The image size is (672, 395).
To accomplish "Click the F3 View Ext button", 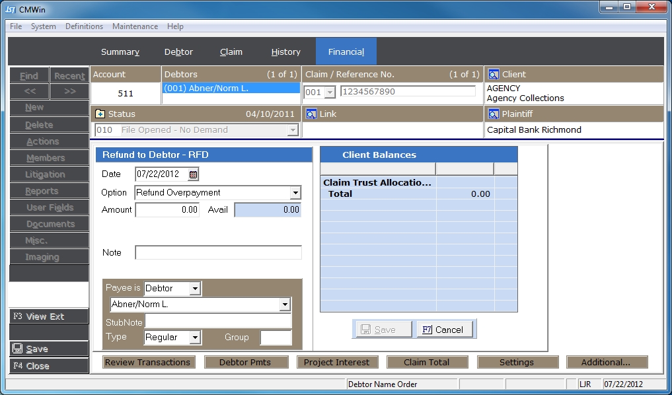I will click(49, 316).
